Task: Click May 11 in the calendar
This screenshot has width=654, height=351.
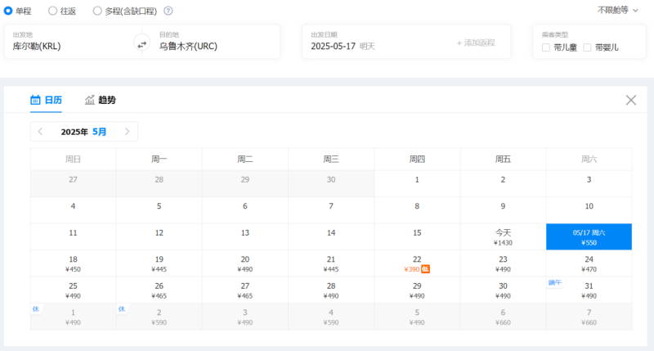Action: [73, 237]
